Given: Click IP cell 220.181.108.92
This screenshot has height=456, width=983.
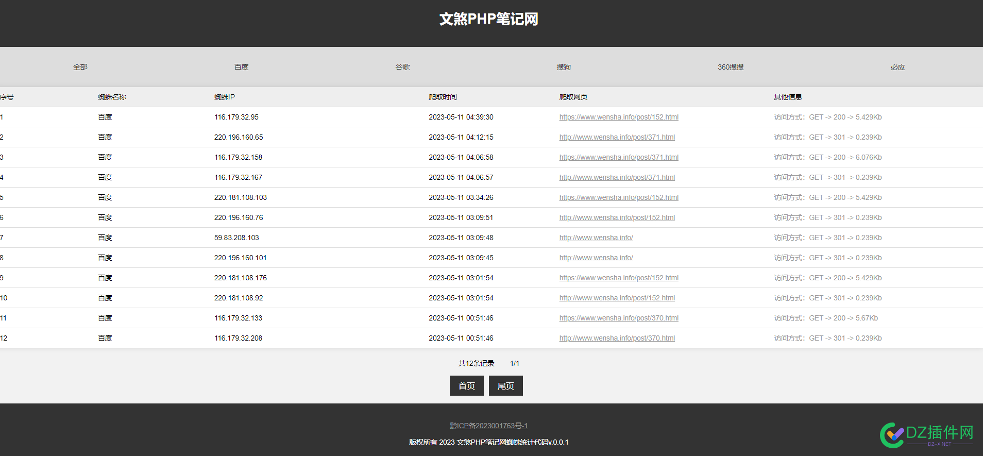Looking at the screenshot, I should pyautogui.click(x=239, y=298).
